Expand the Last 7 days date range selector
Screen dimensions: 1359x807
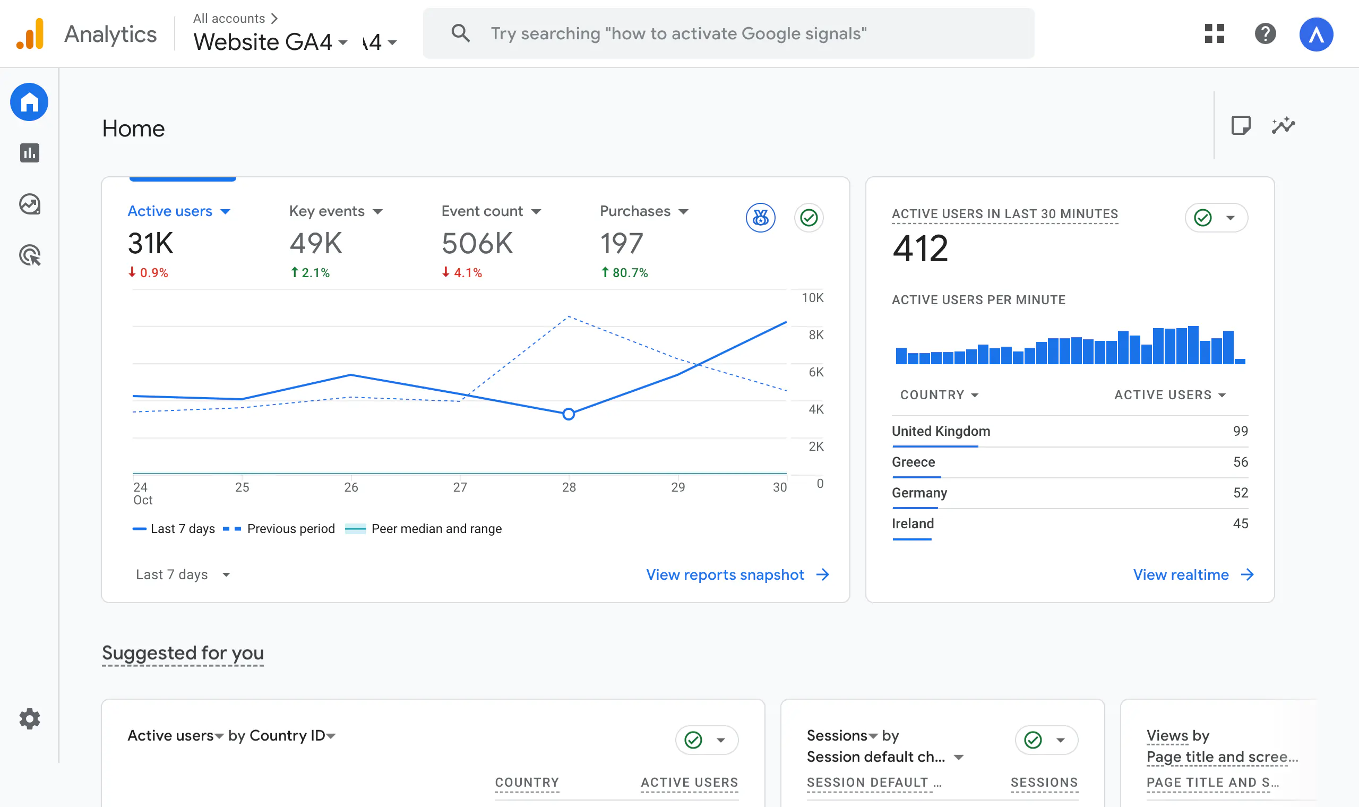(x=183, y=575)
